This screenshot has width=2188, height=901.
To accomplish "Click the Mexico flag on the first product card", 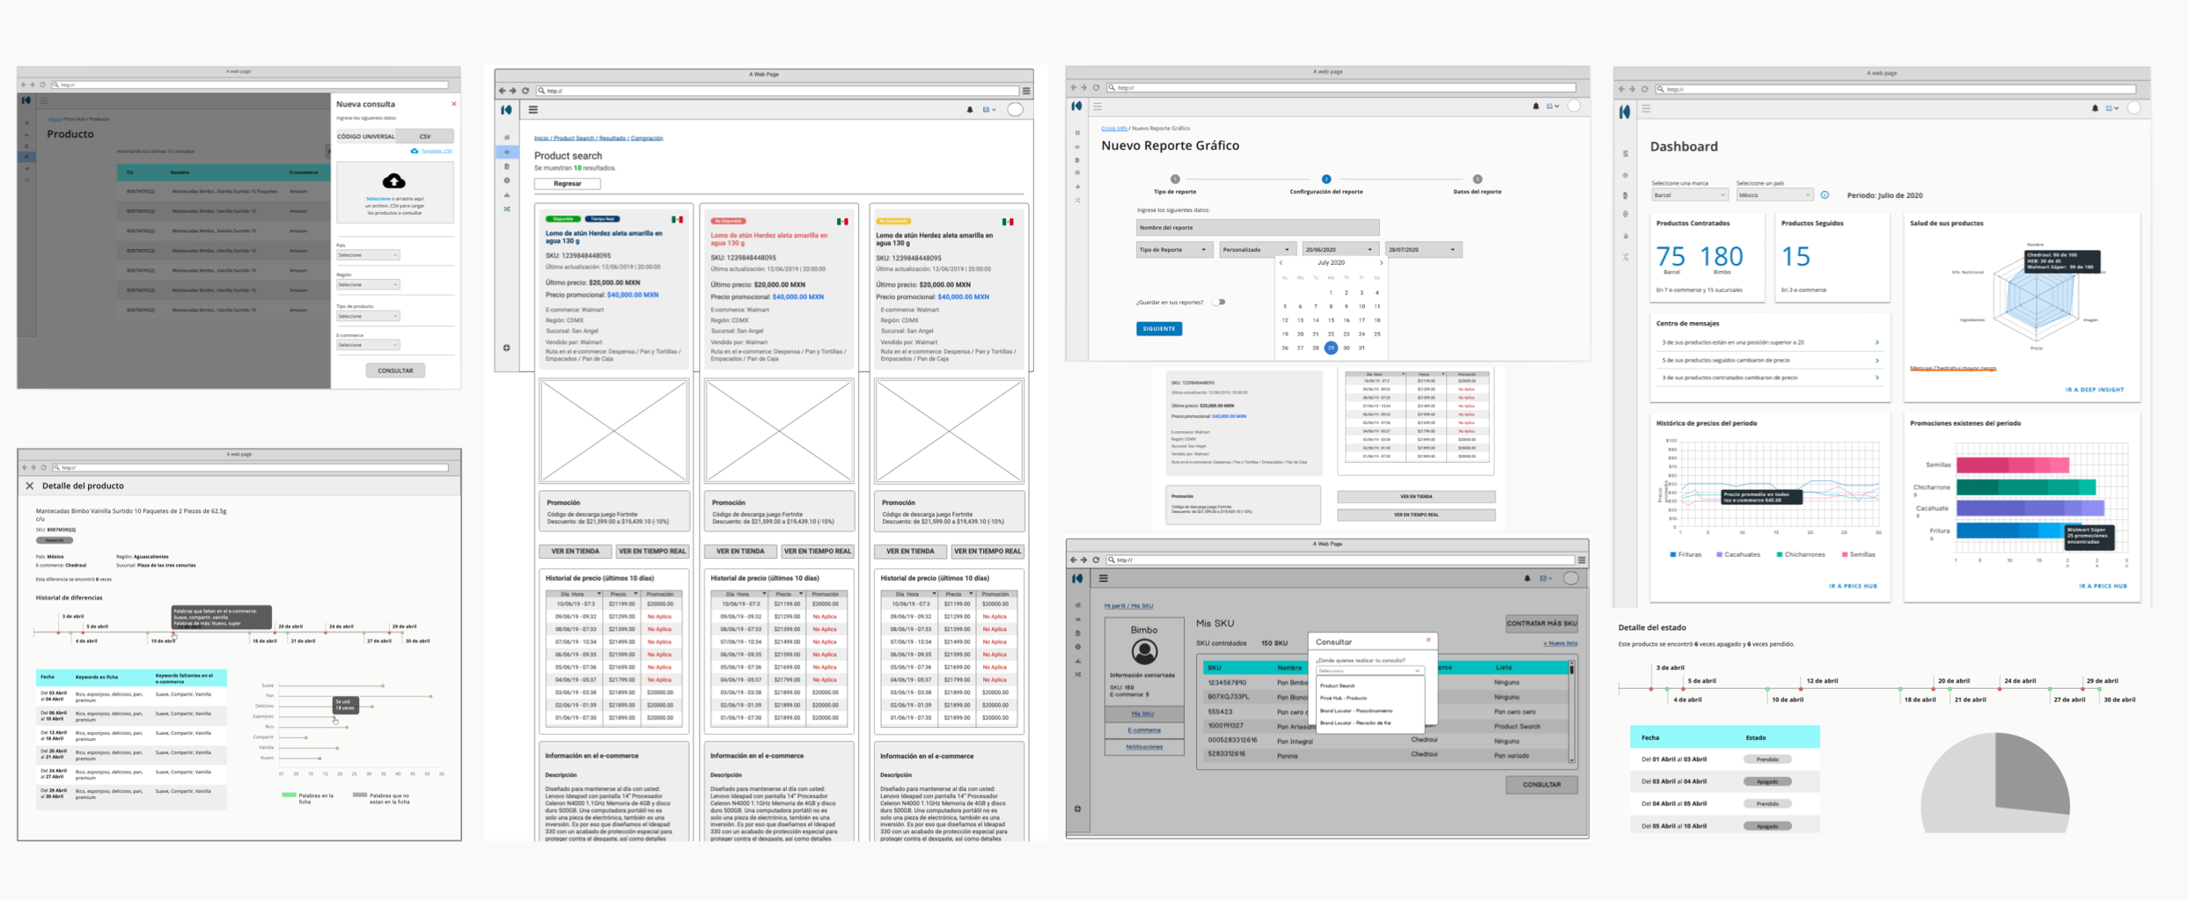I will click(x=677, y=219).
